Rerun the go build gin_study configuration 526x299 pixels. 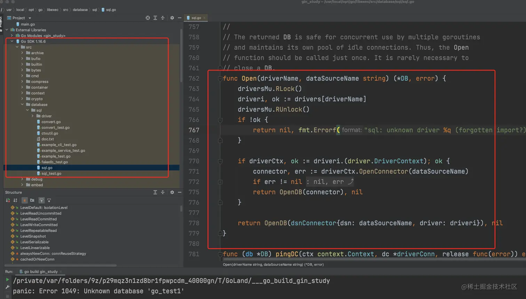[x=7, y=280]
